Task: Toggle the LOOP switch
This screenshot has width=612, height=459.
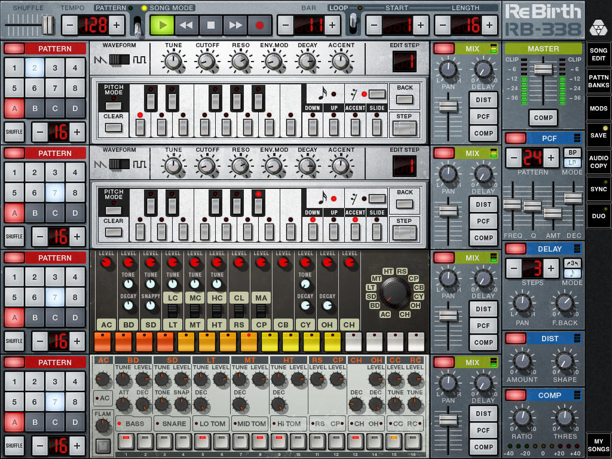Action: point(353,23)
